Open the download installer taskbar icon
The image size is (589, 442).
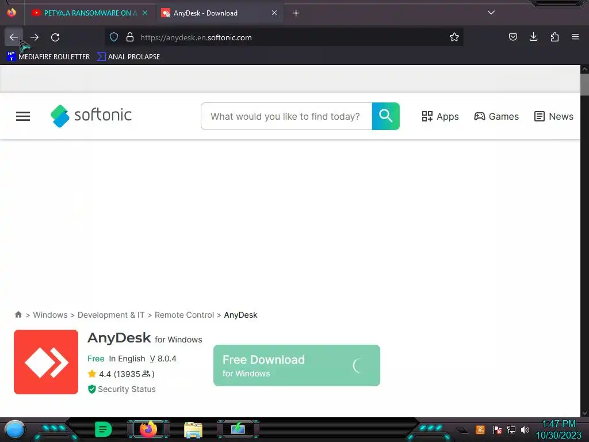click(x=238, y=429)
